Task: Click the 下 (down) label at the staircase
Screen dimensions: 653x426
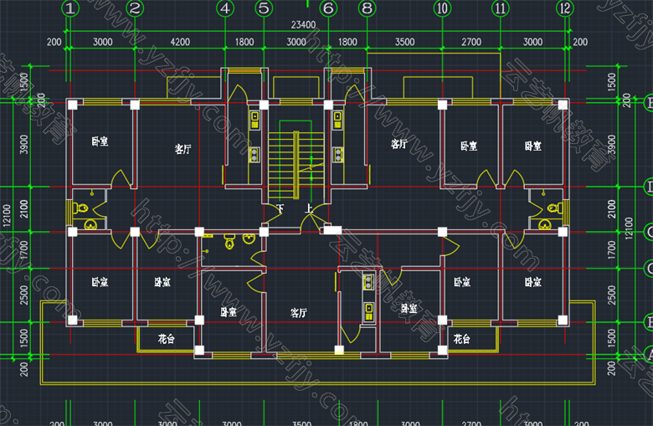Action: point(280,208)
